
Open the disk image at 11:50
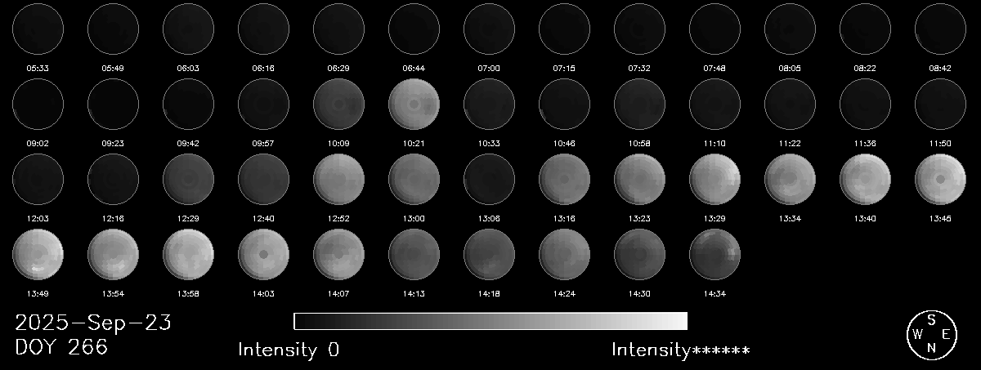pos(940,105)
